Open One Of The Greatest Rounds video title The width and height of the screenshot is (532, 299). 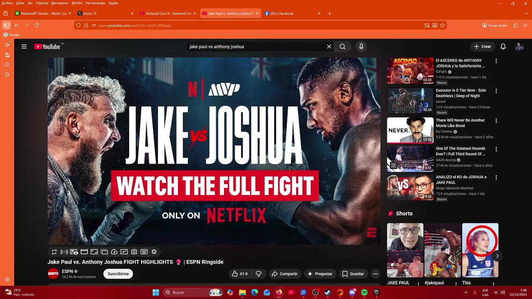point(461,151)
